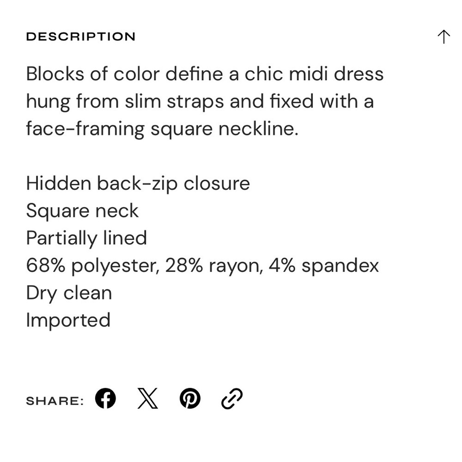Copy product link via chain icon
Image resolution: width=462 pixels, height=462 pixels.
(232, 398)
